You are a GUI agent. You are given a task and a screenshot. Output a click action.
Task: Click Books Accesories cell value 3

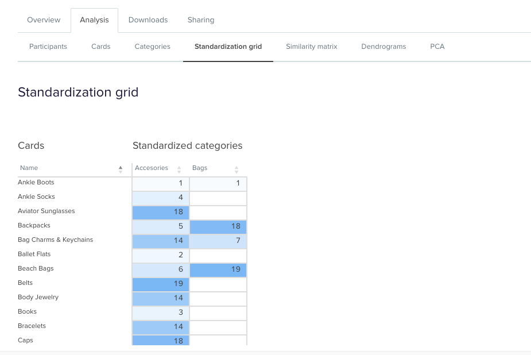coord(161,313)
